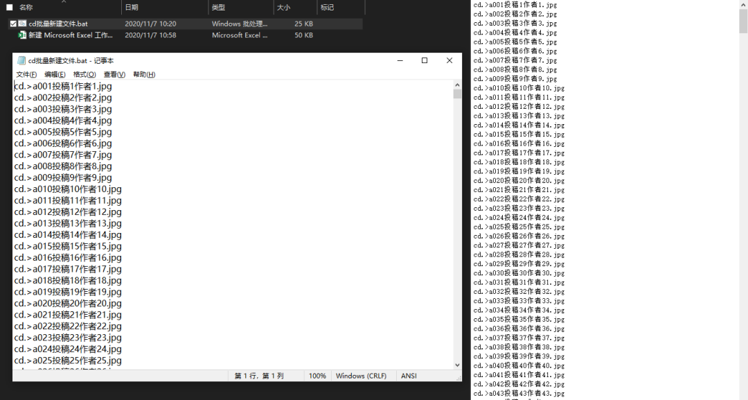Click Notepad line cd.>a025投稿25作者25.jpg
This screenshot has height=400, width=748.
pos(68,360)
